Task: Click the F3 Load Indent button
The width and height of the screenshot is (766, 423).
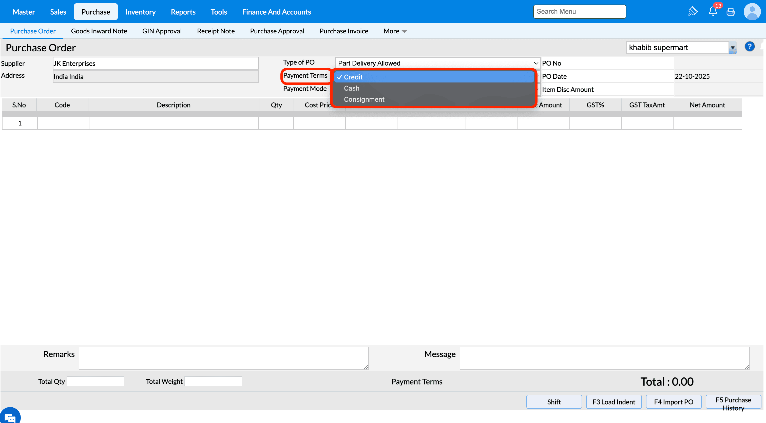Action: 614,402
